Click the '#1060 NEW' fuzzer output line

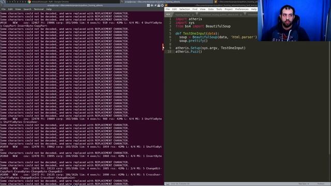81,156
